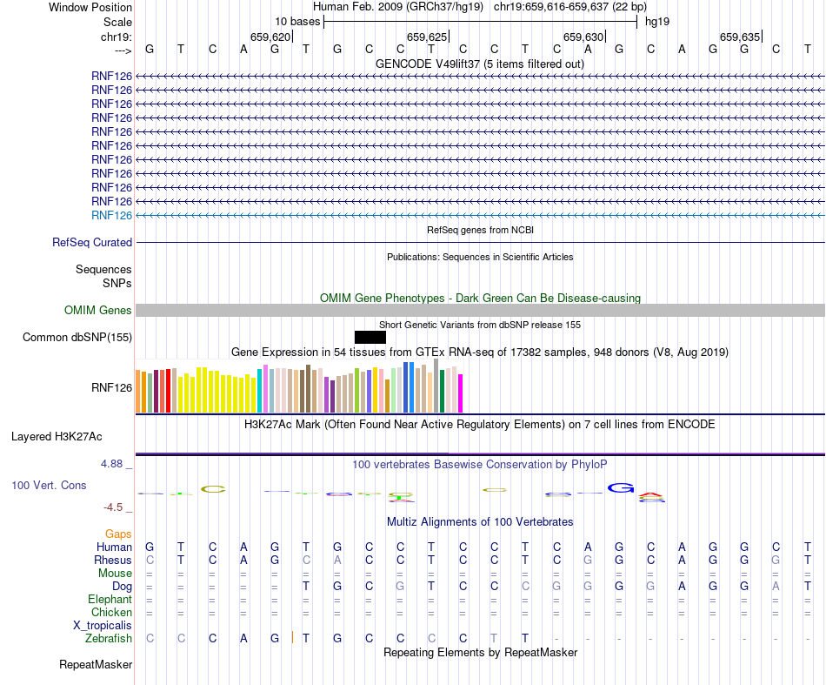Click Short Genetic Variants from dbSNP title

(x=480, y=325)
